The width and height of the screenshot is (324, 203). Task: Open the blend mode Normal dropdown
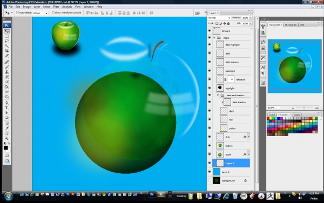[x=219, y=18]
